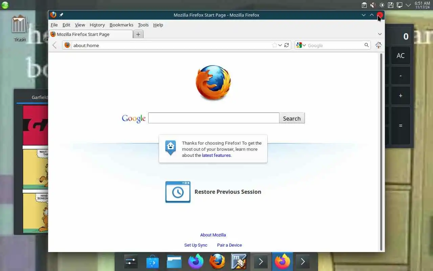The height and width of the screenshot is (271, 433).
Task: Open the file manager from the taskbar
Action: point(174,262)
